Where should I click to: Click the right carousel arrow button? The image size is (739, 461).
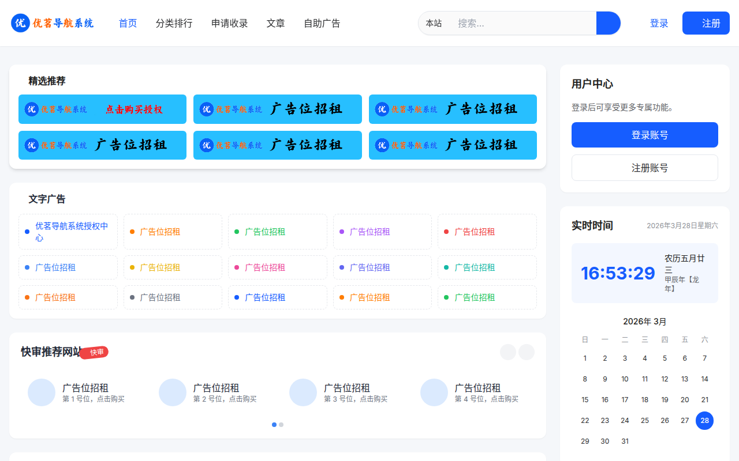(x=526, y=352)
